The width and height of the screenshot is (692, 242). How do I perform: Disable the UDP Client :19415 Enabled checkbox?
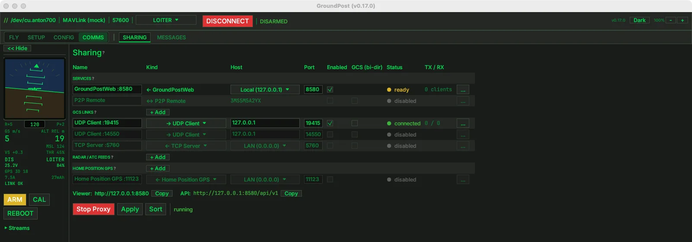330,123
